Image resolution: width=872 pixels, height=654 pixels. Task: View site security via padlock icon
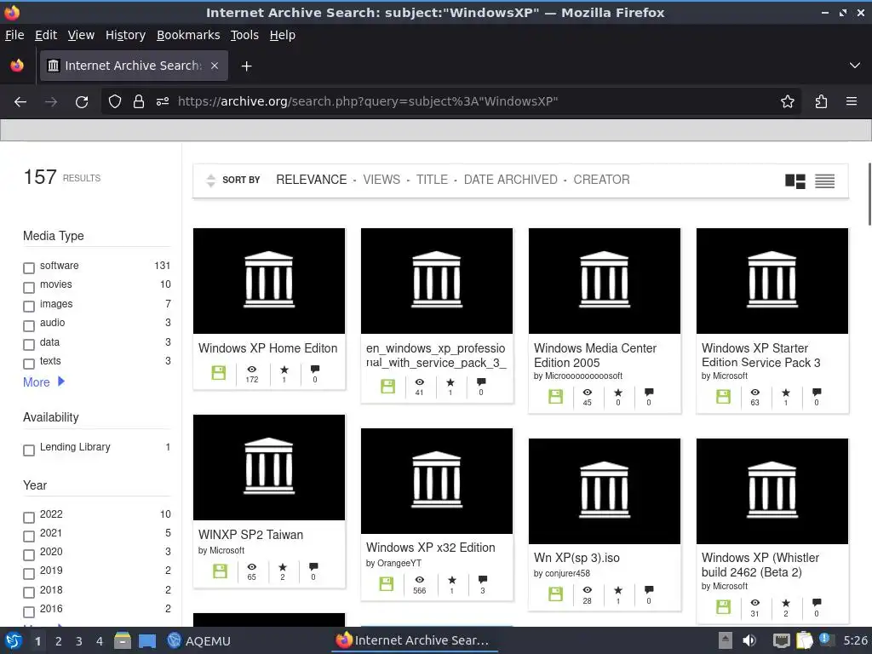(139, 102)
